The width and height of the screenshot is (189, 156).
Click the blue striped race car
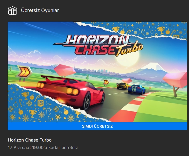click(x=137, y=89)
